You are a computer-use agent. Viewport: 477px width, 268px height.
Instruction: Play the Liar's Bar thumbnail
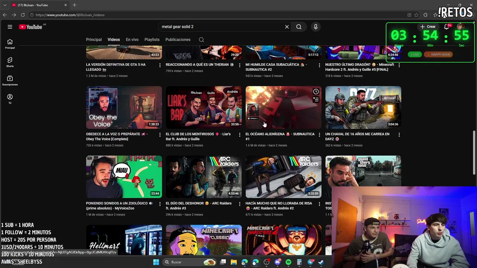click(204, 108)
